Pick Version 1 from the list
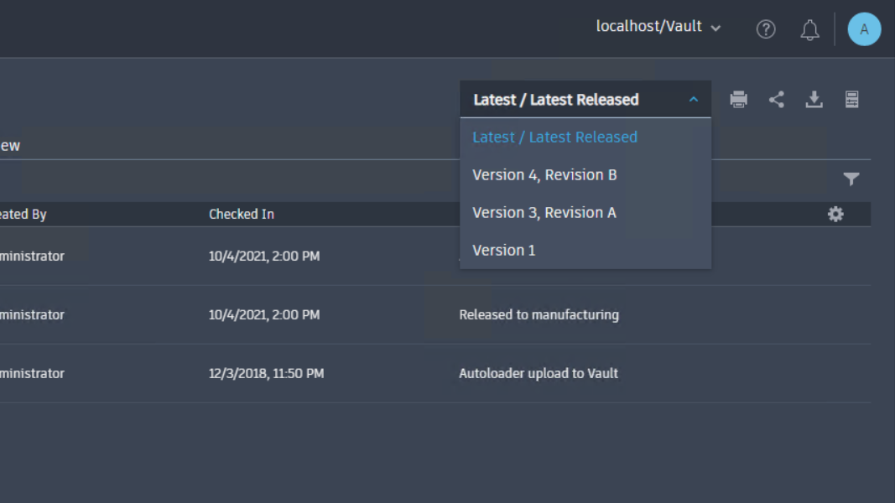This screenshot has width=895, height=503. click(503, 251)
